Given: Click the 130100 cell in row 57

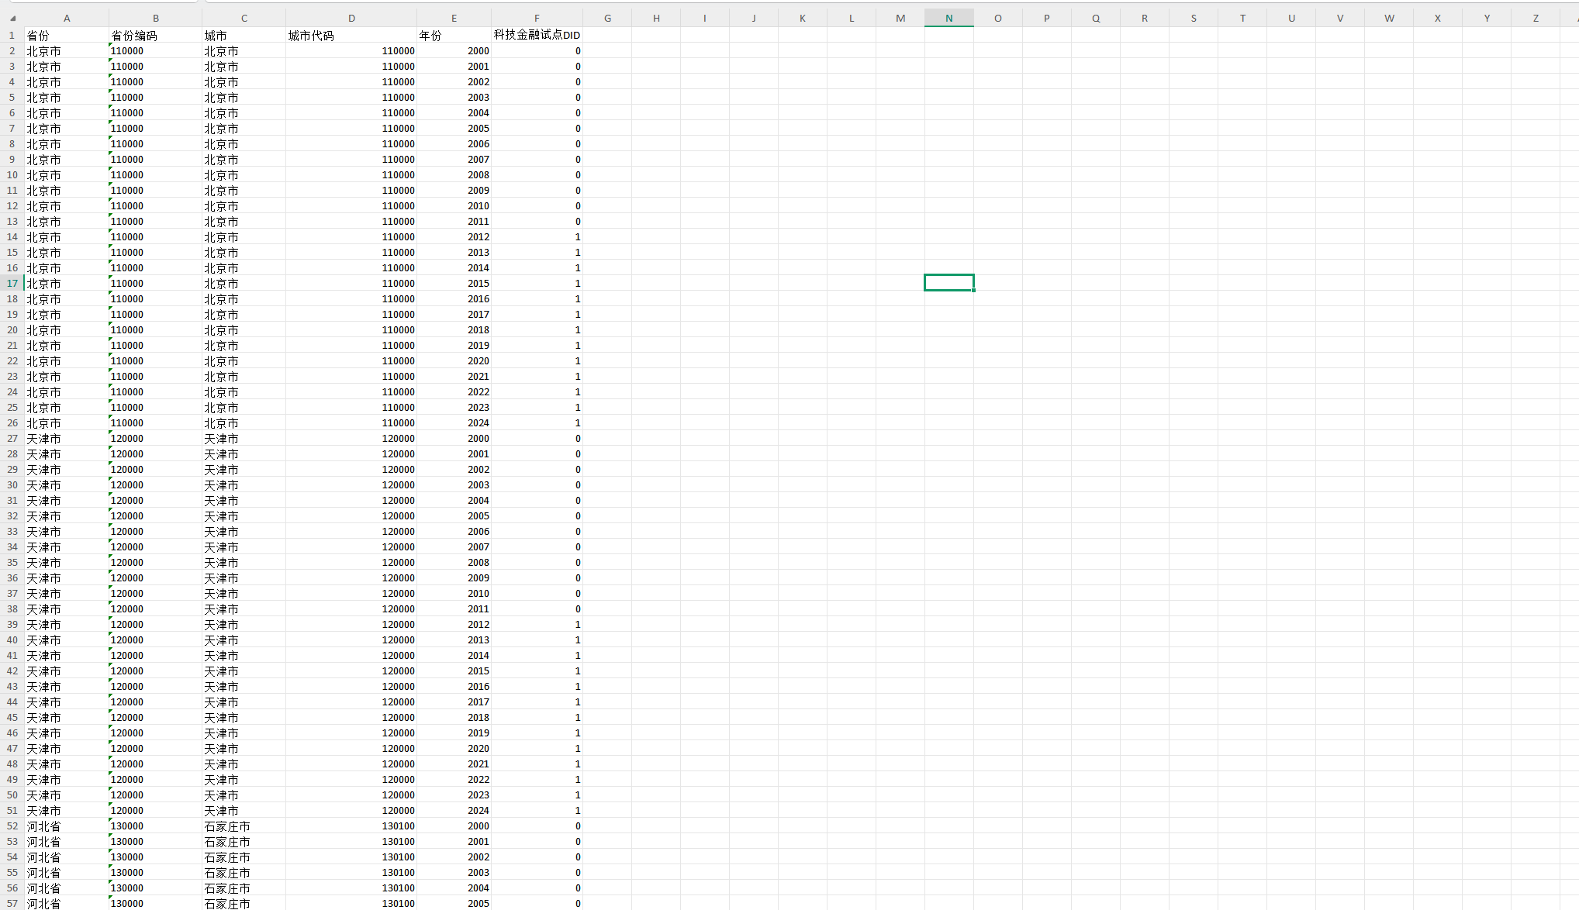Looking at the screenshot, I should coord(398,903).
